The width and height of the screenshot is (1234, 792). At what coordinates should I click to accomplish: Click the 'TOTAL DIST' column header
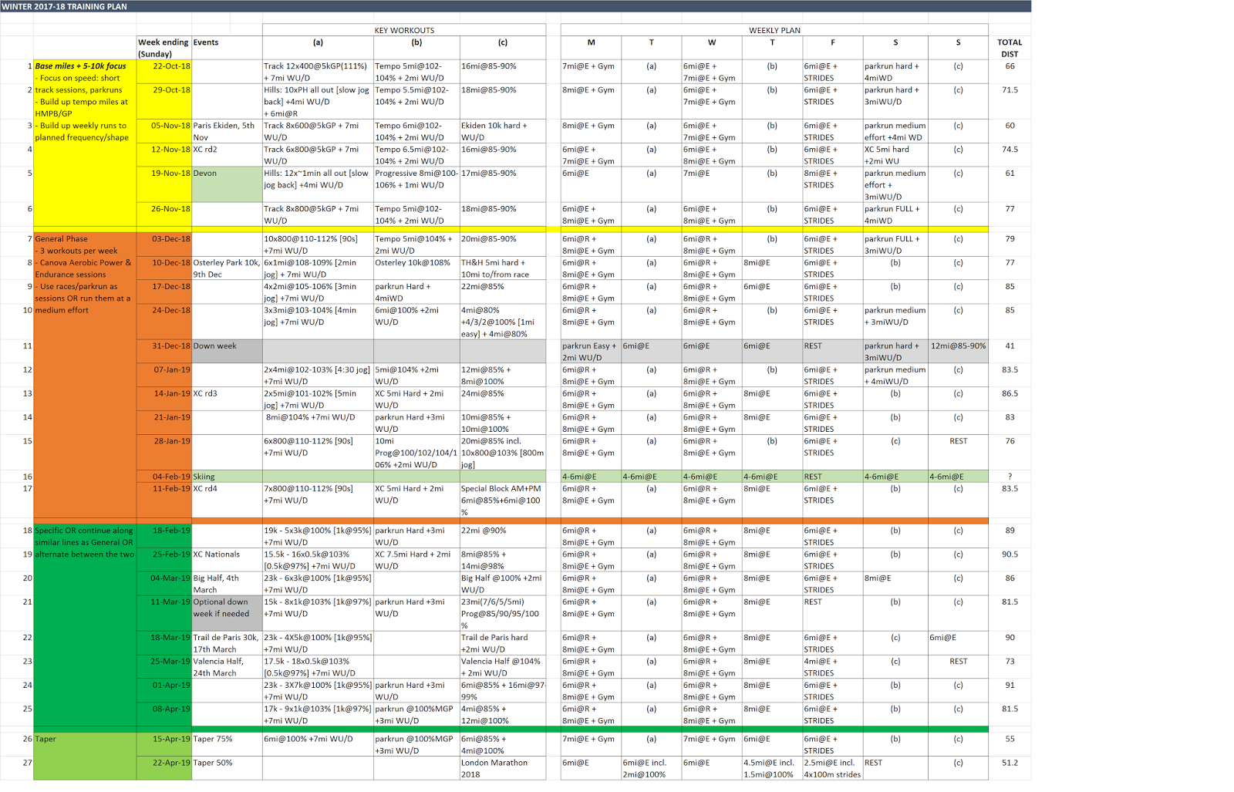click(1010, 48)
